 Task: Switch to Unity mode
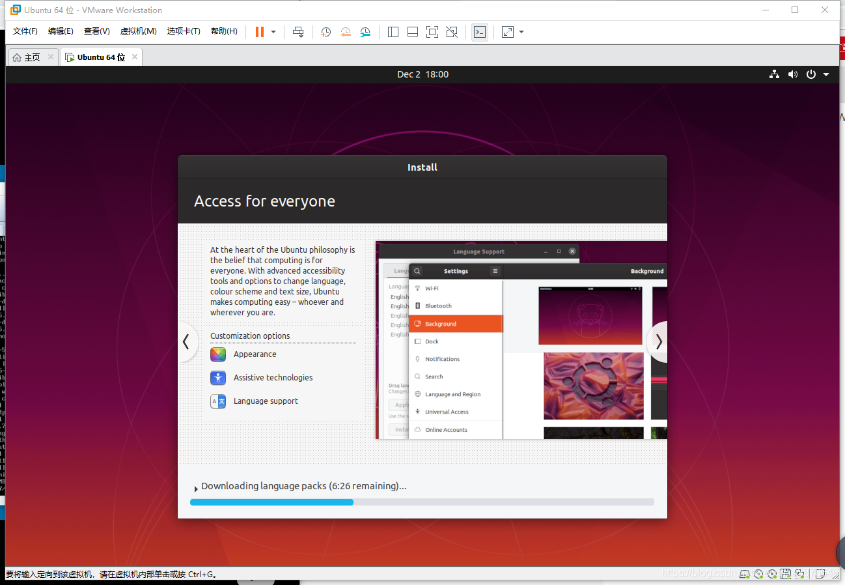tap(452, 32)
